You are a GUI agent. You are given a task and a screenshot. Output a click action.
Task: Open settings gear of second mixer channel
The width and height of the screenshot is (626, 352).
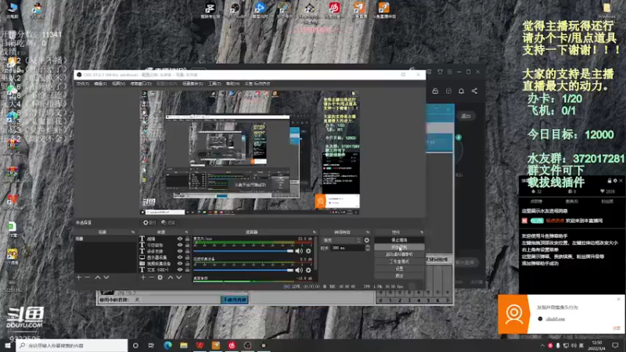click(x=308, y=270)
